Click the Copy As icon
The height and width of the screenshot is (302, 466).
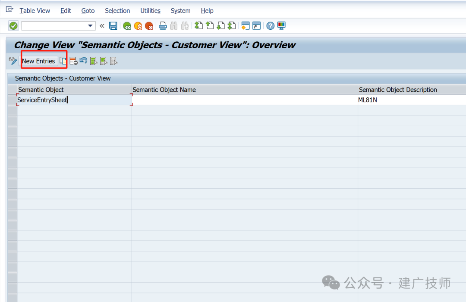click(63, 61)
